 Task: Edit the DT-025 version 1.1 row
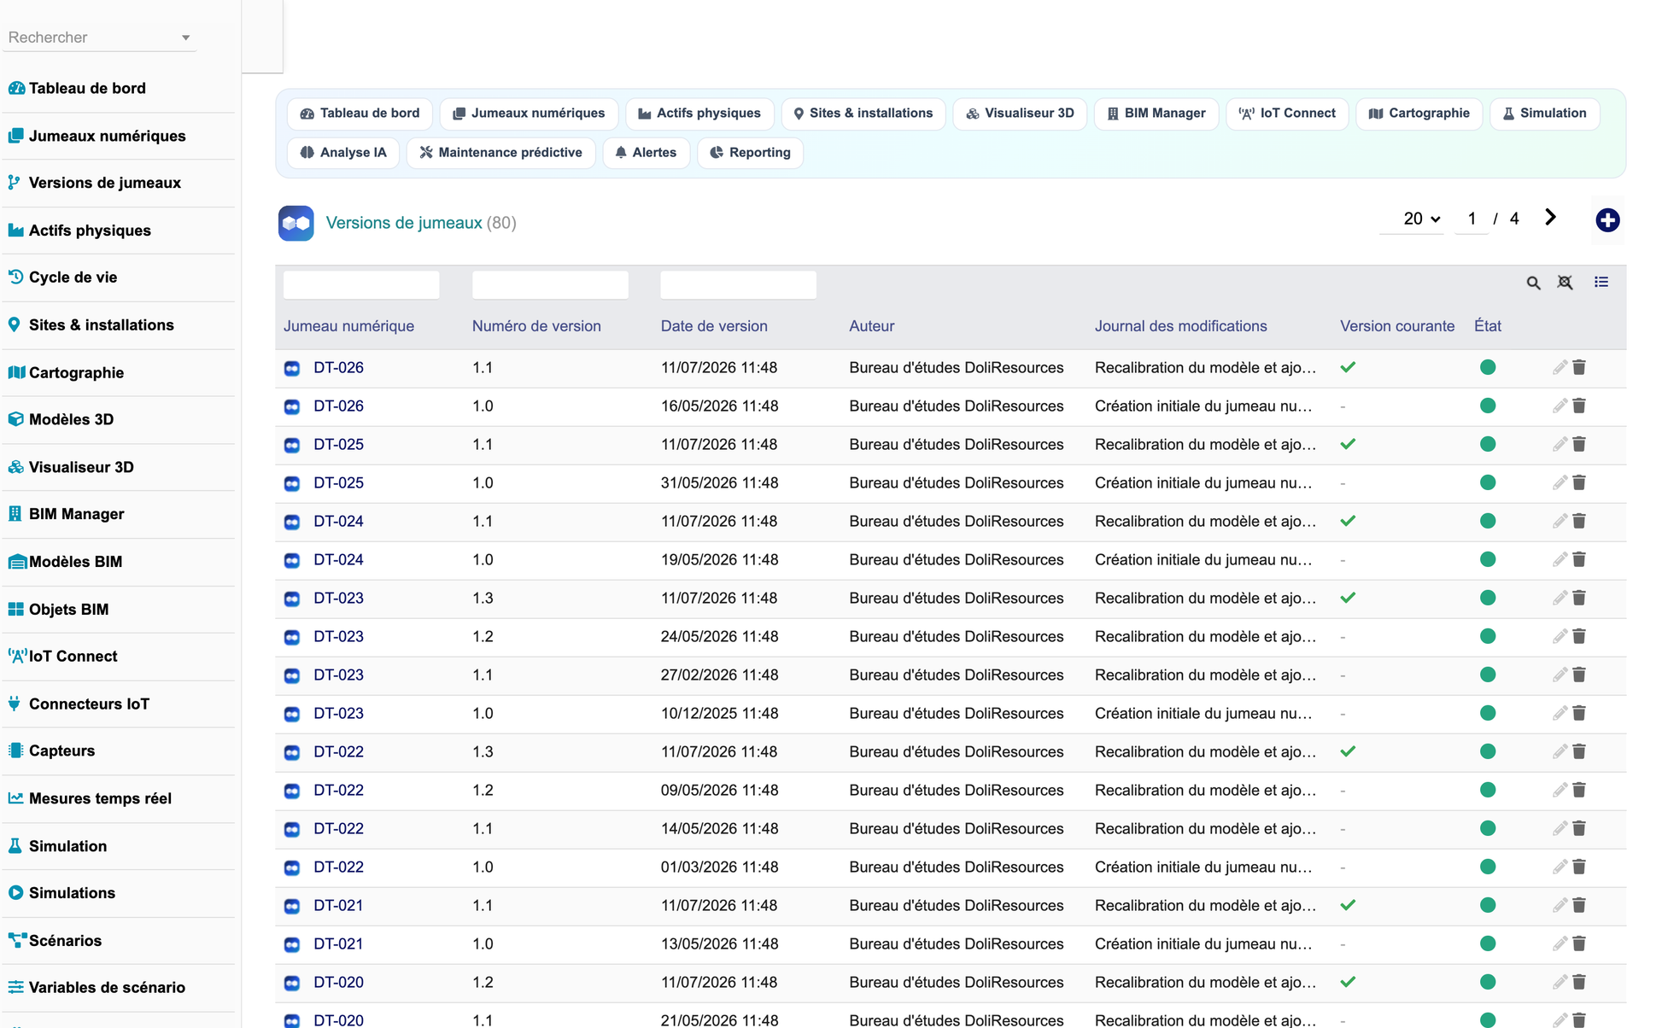tap(1560, 444)
